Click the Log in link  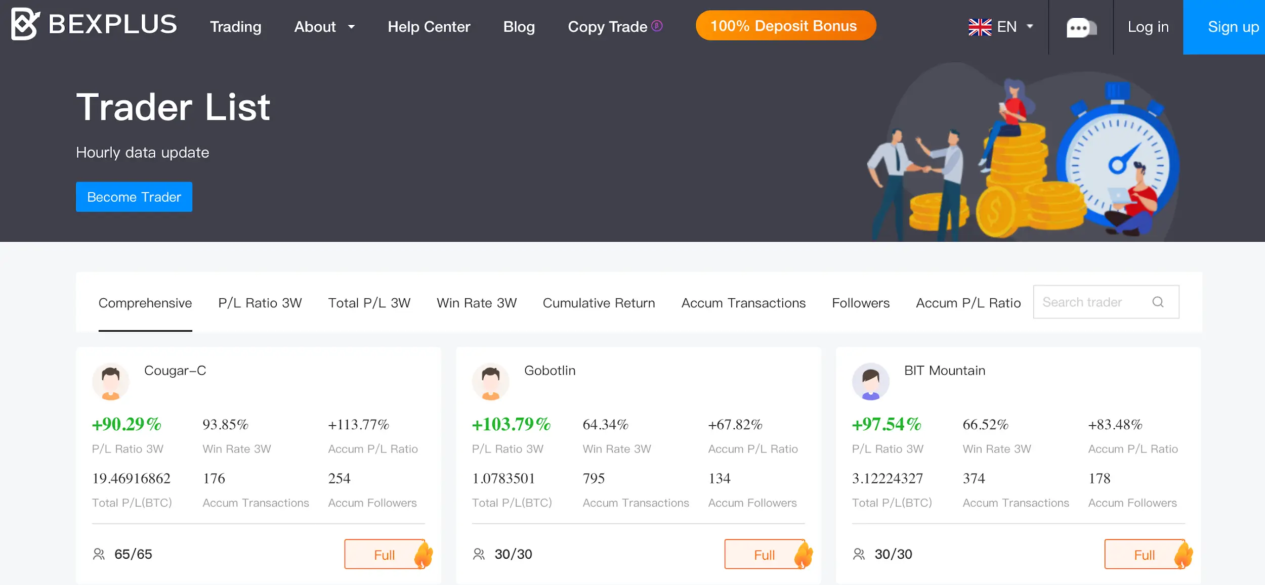click(x=1148, y=27)
